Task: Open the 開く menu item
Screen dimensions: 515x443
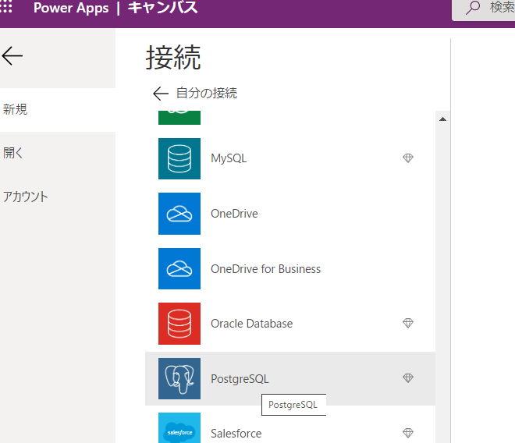Action: coord(14,153)
